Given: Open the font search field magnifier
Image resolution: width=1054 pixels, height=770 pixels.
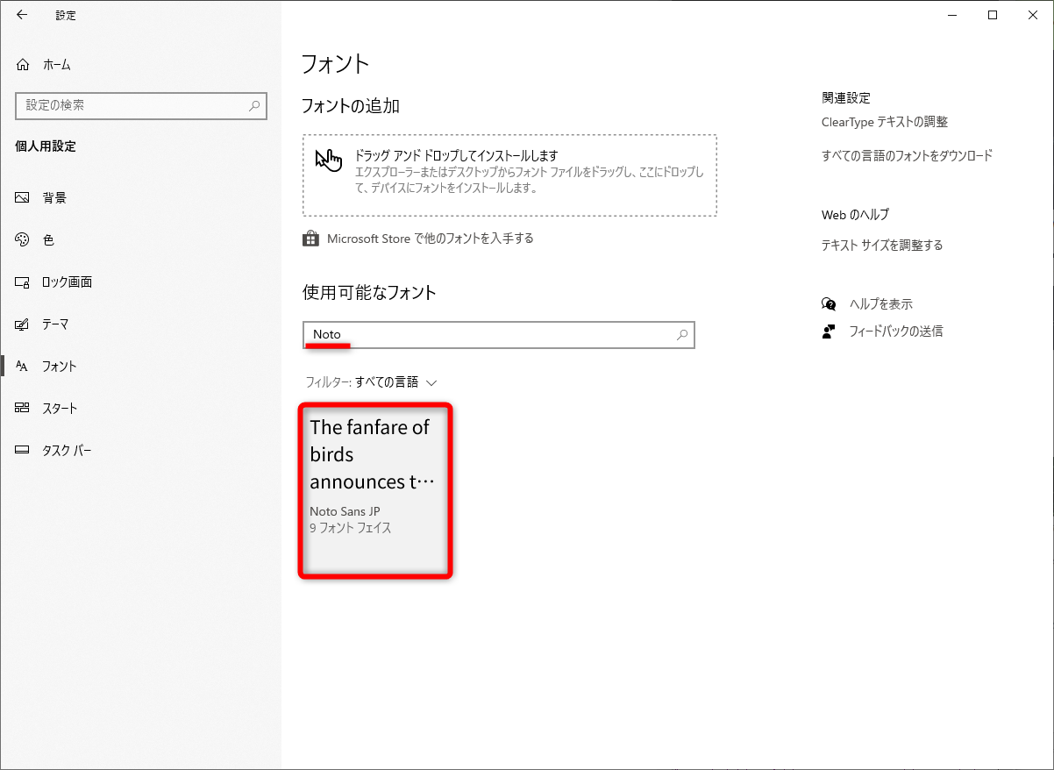Looking at the screenshot, I should click(x=681, y=335).
